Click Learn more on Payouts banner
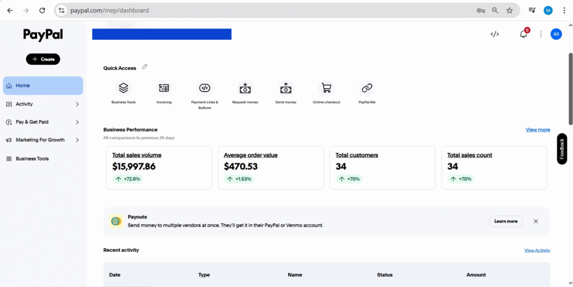Viewport: 573px width, 287px height. 505,221
